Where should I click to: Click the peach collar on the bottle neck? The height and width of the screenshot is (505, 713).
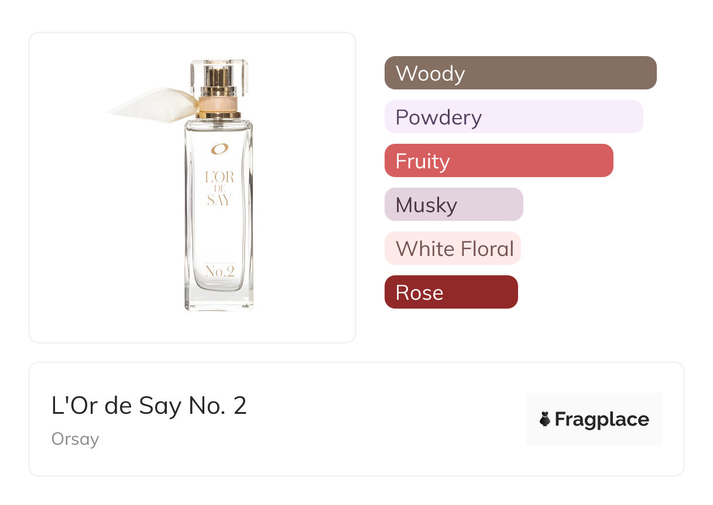(219, 103)
